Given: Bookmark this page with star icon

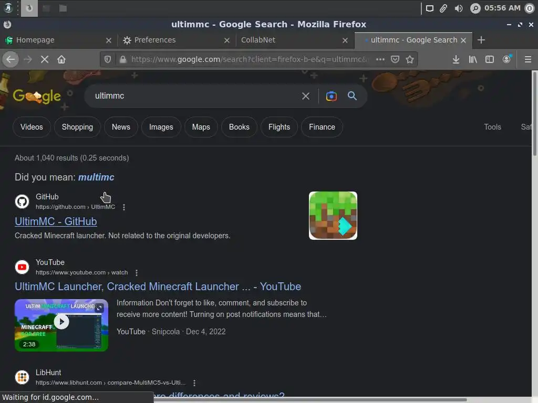Looking at the screenshot, I should click(x=410, y=59).
